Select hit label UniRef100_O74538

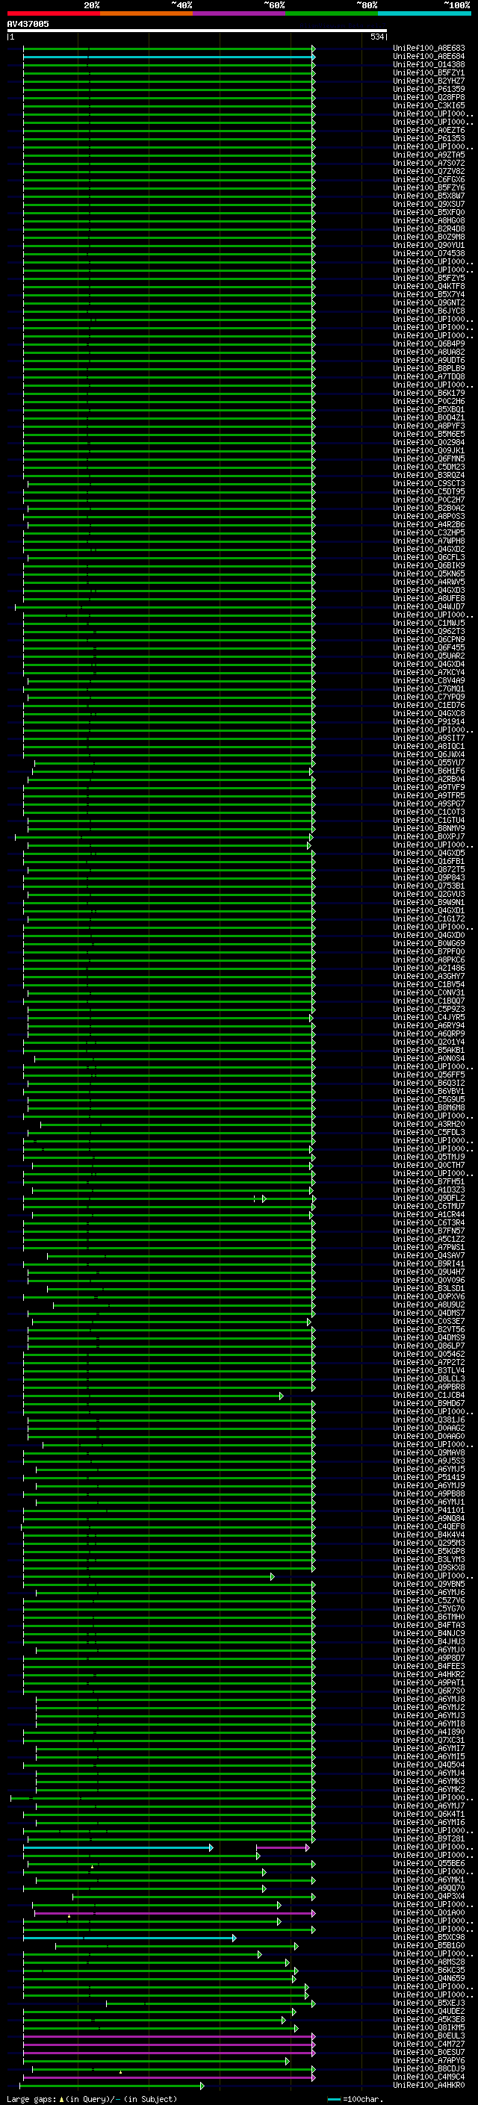(x=429, y=253)
